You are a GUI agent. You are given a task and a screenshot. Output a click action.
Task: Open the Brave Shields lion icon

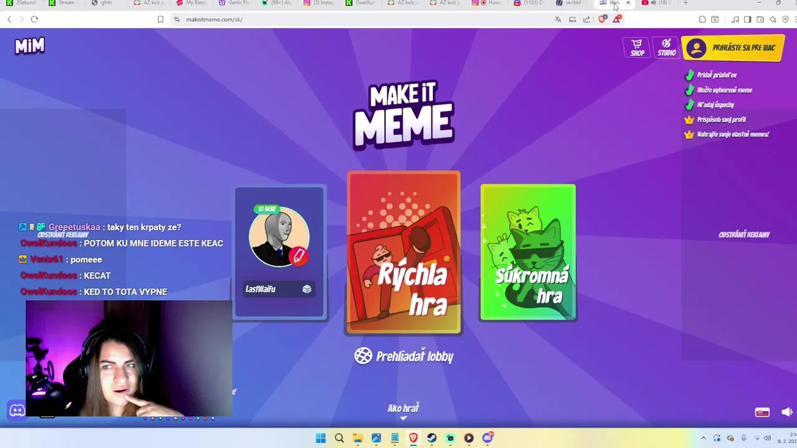(x=602, y=19)
